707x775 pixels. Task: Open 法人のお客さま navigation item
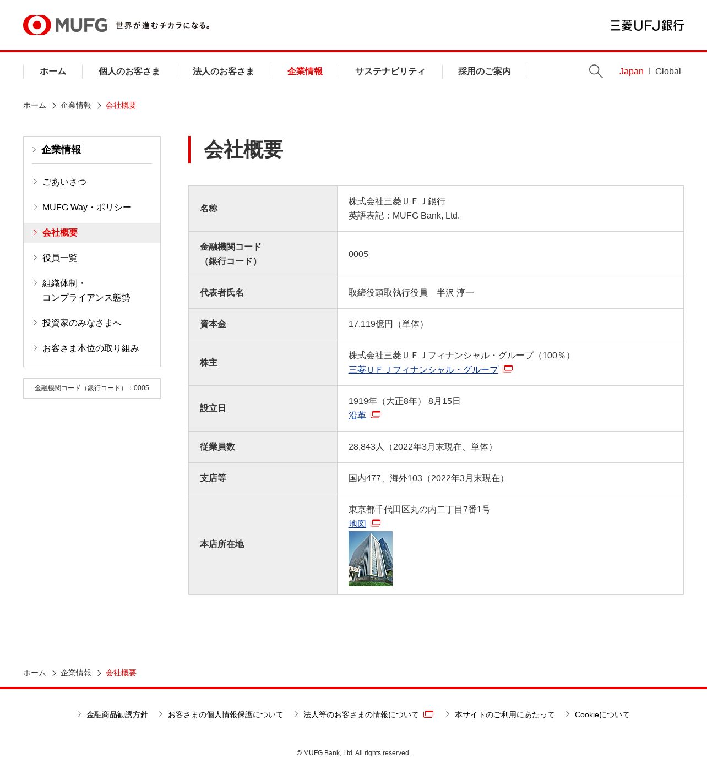pyautogui.click(x=224, y=72)
